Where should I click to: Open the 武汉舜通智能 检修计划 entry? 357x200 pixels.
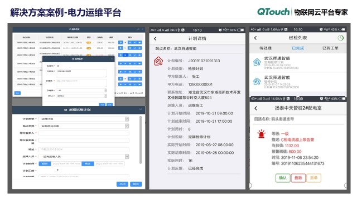tap(298, 82)
